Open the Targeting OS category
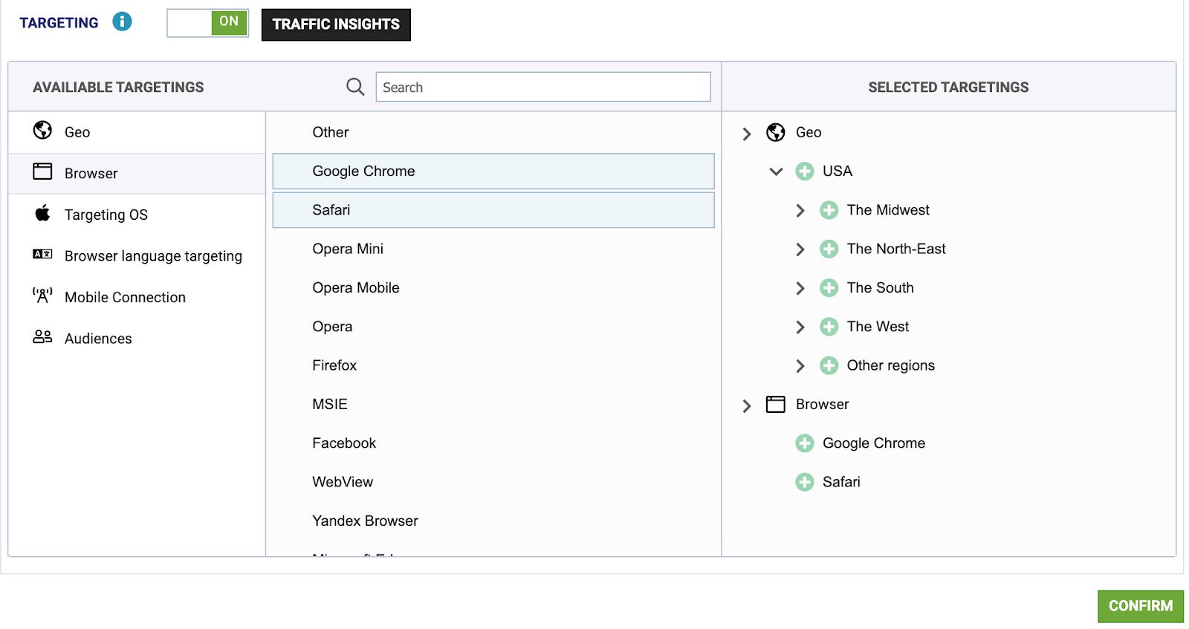 point(106,215)
